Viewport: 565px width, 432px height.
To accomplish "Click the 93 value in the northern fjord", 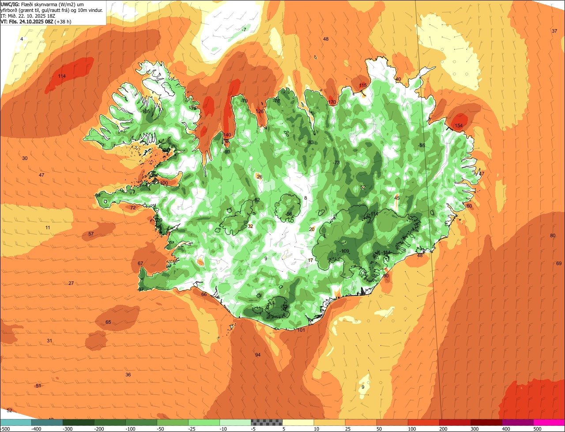I will tap(228, 152).
